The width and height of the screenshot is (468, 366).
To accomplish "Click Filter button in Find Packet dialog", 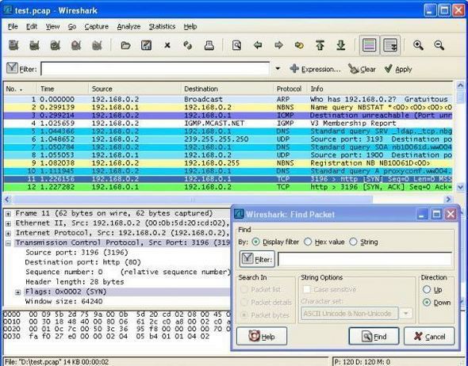I will click(x=257, y=259).
